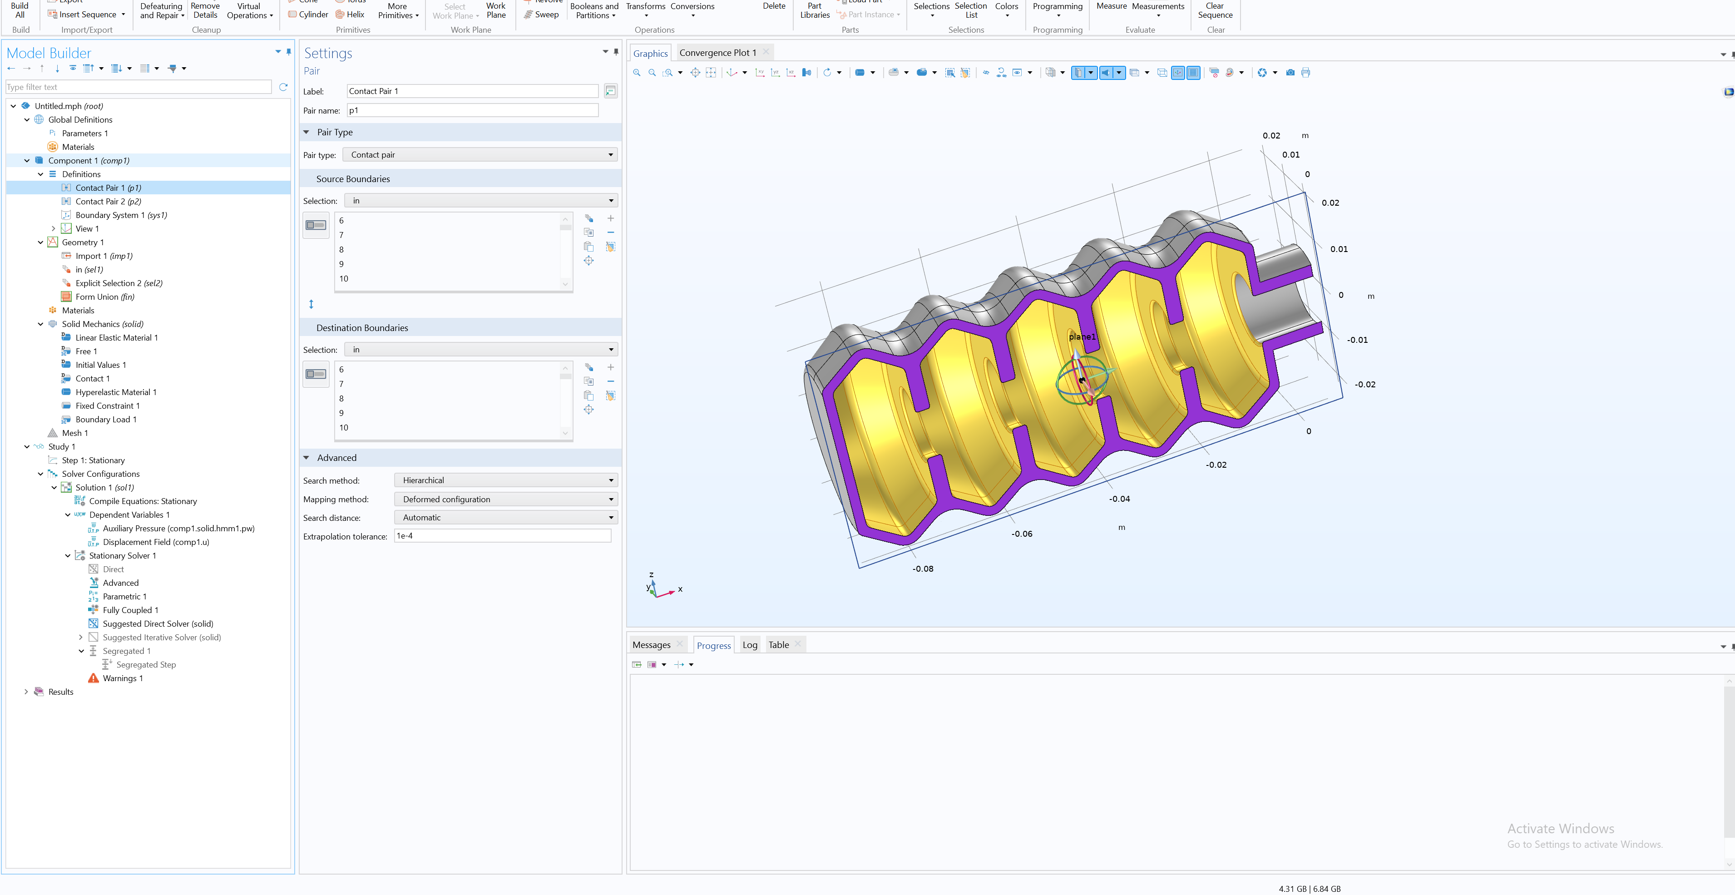Toggle destination boundaries selection activation switch
This screenshot has height=895, width=1735.
(315, 374)
